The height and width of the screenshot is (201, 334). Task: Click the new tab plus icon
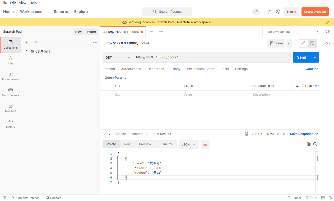(x=151, y=32)
